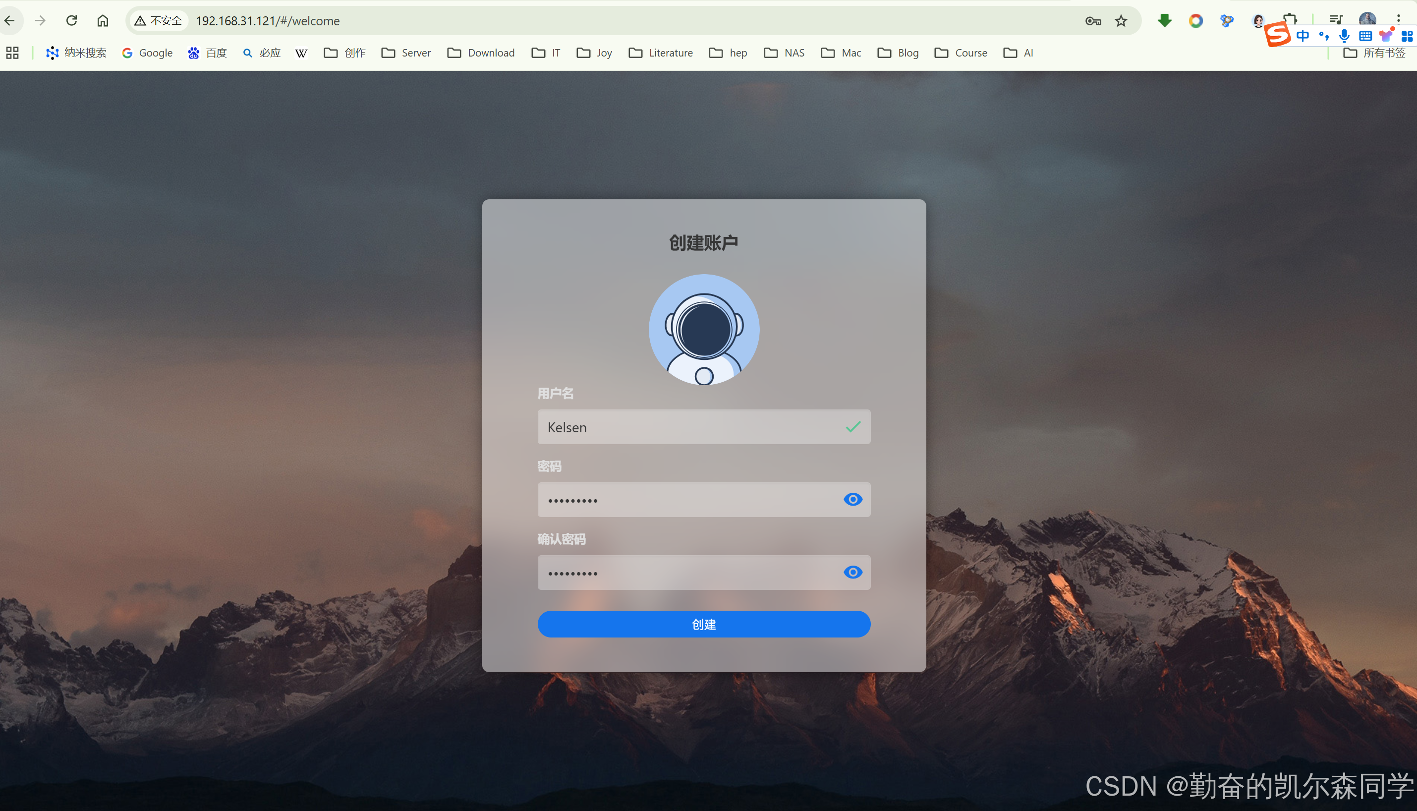Click the green download extension icon
The height and width of the screenshot is (811, 1417).
pos(1164,21)
